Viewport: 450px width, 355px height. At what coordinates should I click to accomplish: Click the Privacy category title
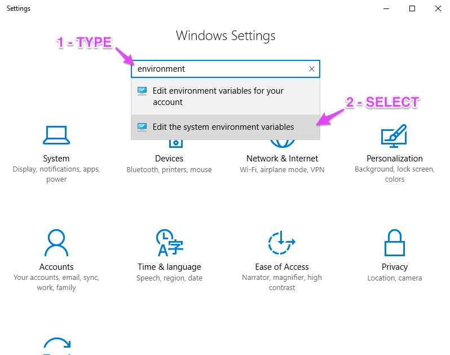point(395,267)
